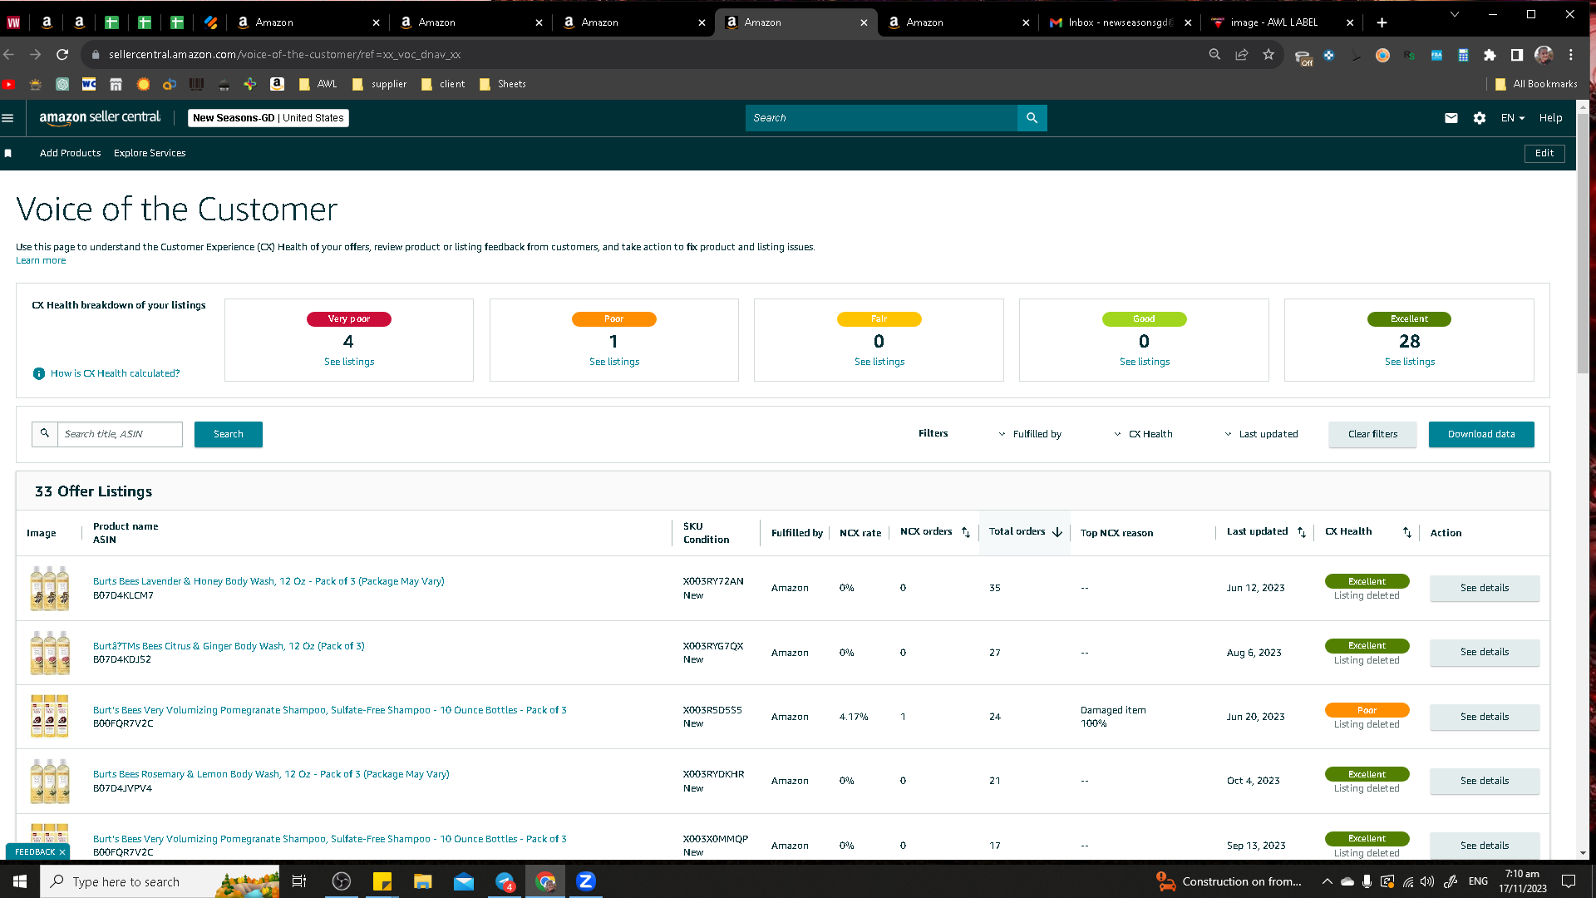Open the client bookmarks folder

[444, 84]
